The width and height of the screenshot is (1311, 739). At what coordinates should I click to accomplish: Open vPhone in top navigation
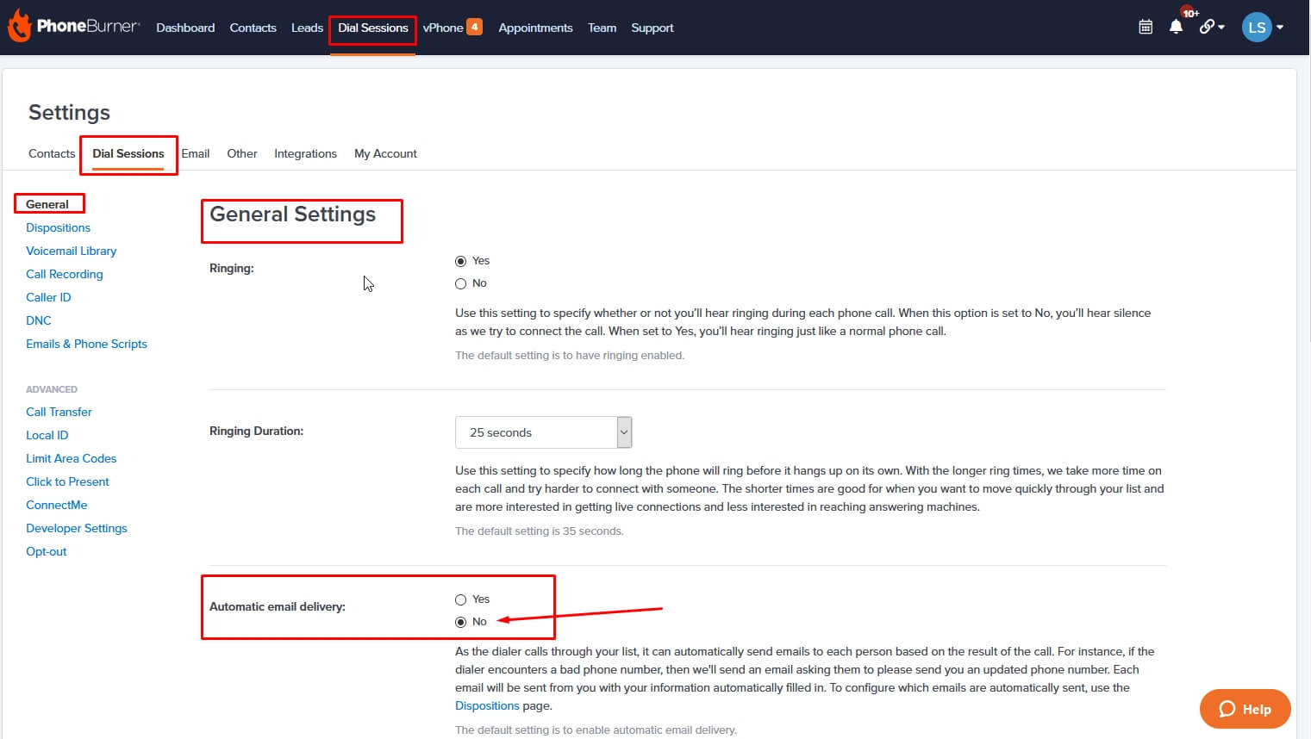click(443, 28)
